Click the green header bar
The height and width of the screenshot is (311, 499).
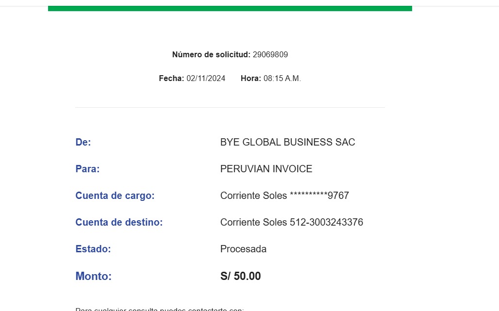pos(230,8)
